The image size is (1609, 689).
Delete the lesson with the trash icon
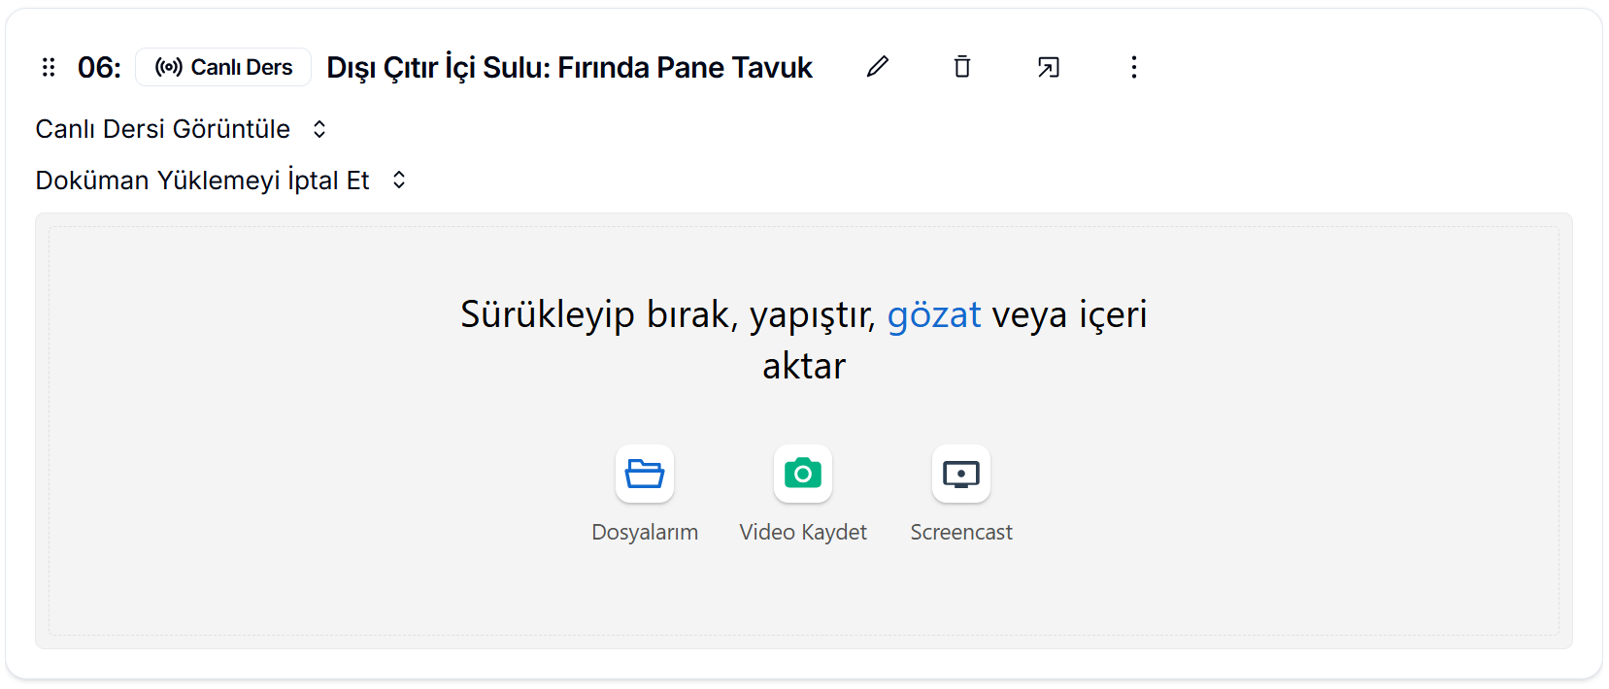pyautogui.click(x=962, y=67)
